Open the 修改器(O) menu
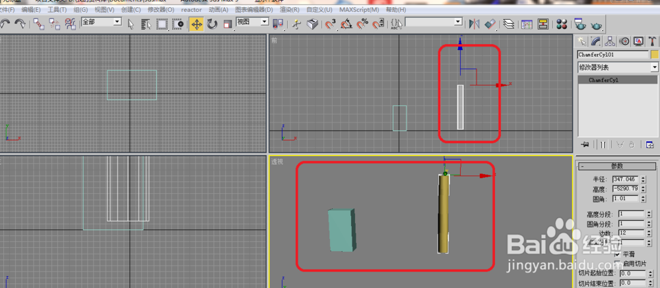The width and height of the screenshot is (660, 288). (x=161, y=10)
